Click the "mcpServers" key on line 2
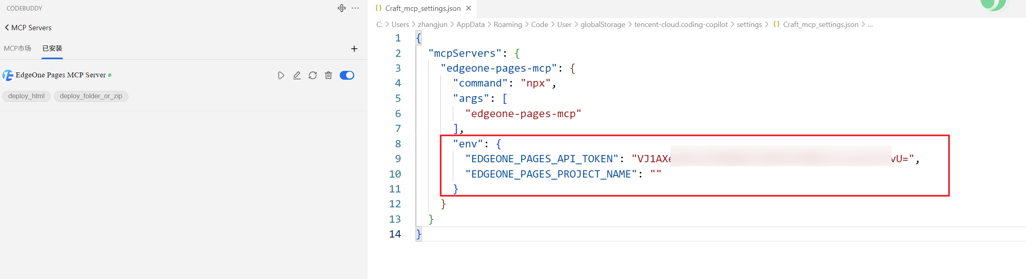The width and height of the screenshot is (1026, 279). click(x=465, y=53)
